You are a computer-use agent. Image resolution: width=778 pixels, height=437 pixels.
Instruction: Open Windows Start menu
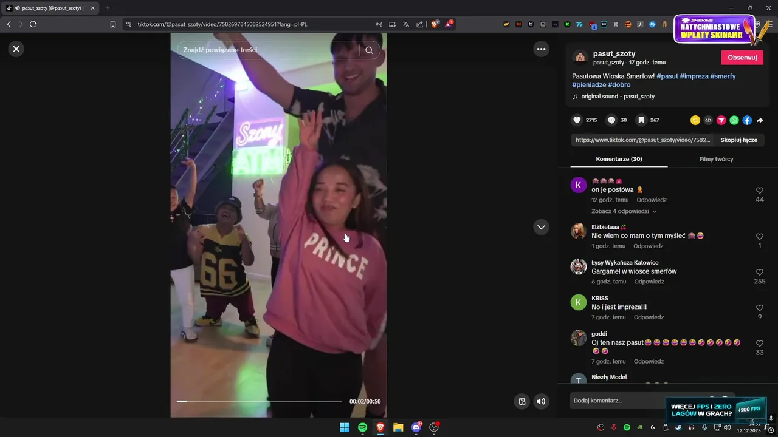click(345, 427)
